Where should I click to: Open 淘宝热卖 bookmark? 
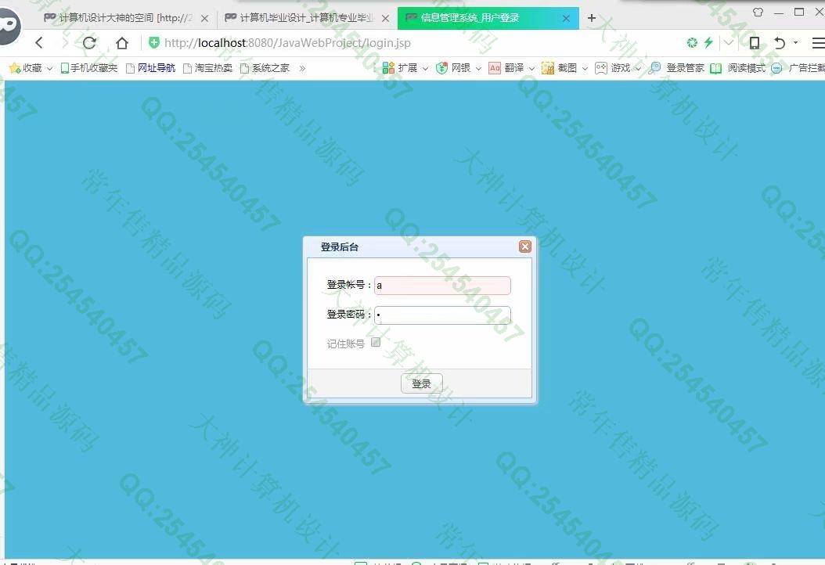[x=207, y=68]
